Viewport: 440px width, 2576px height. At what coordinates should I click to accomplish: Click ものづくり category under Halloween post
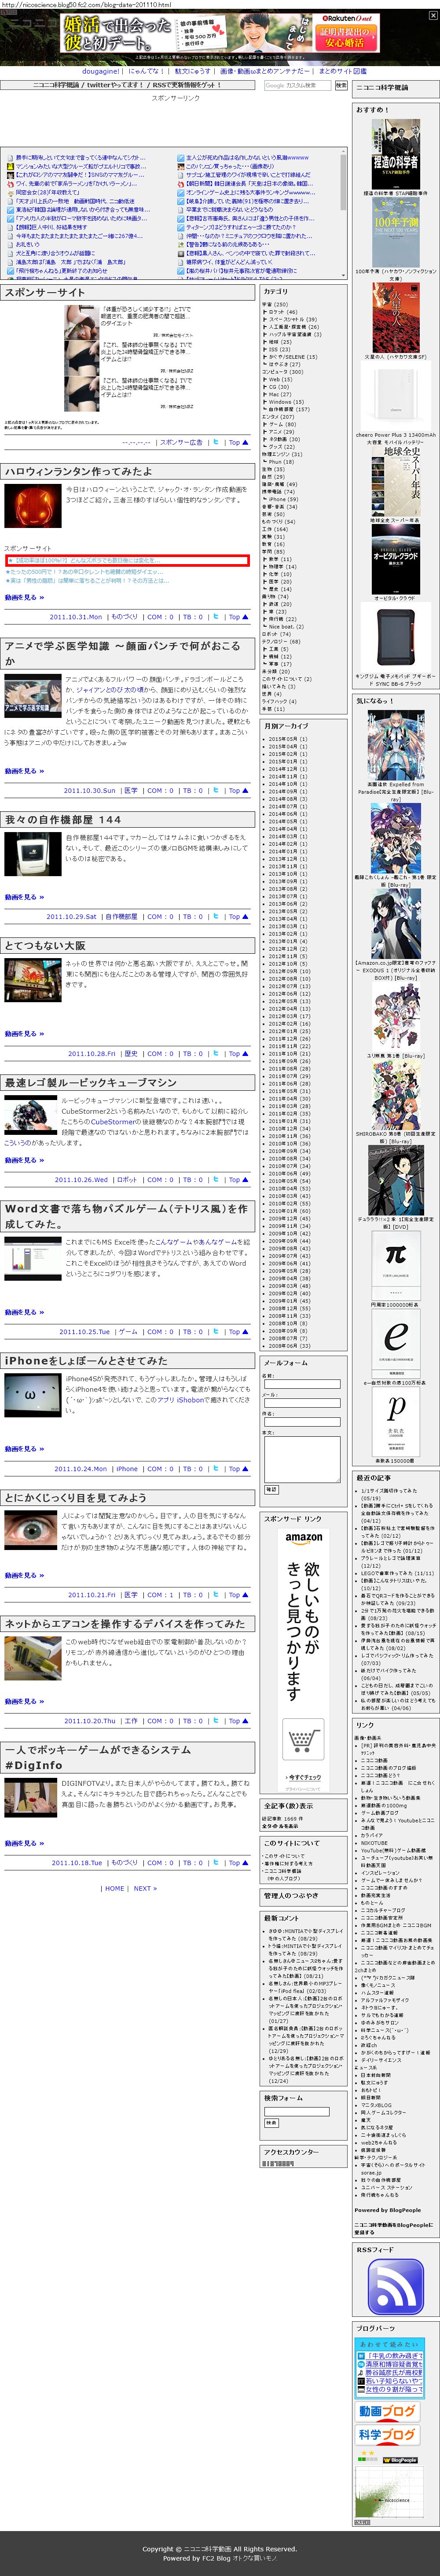click(125, 617)
